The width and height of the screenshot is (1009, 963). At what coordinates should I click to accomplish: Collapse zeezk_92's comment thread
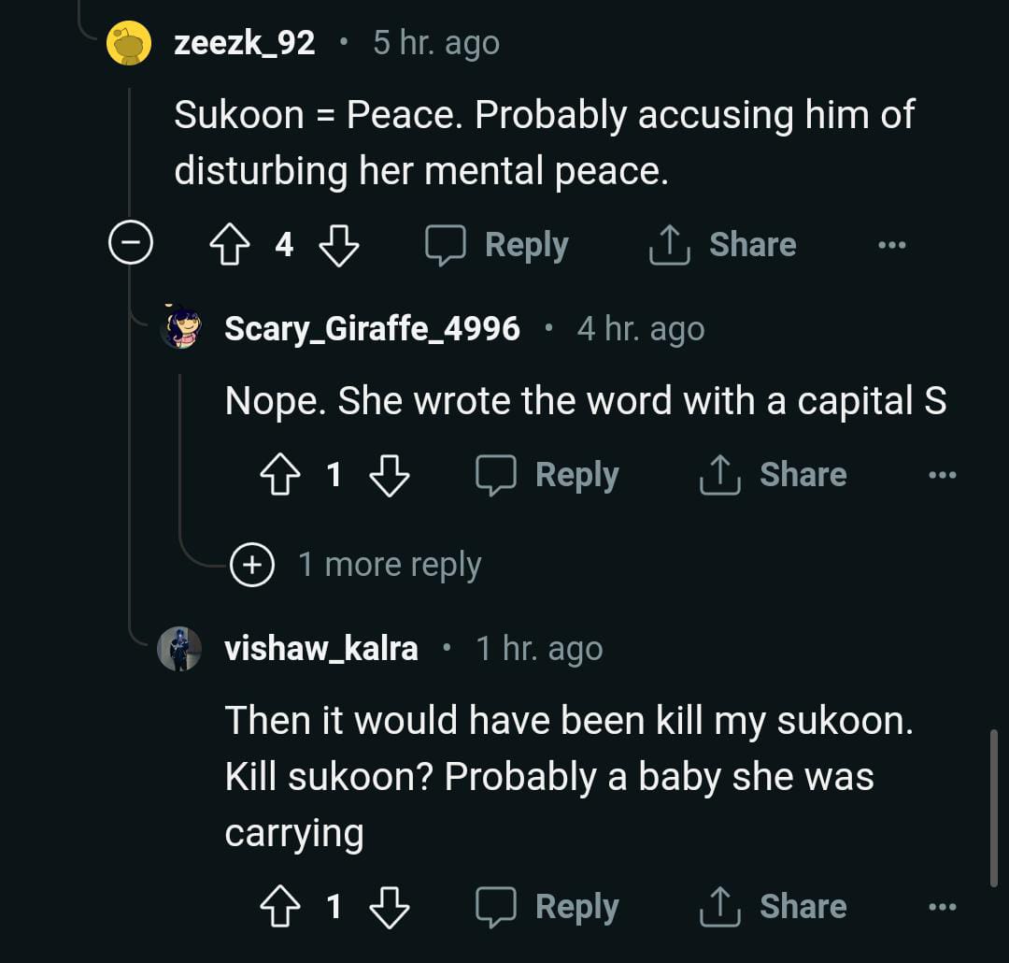[130, 245]
